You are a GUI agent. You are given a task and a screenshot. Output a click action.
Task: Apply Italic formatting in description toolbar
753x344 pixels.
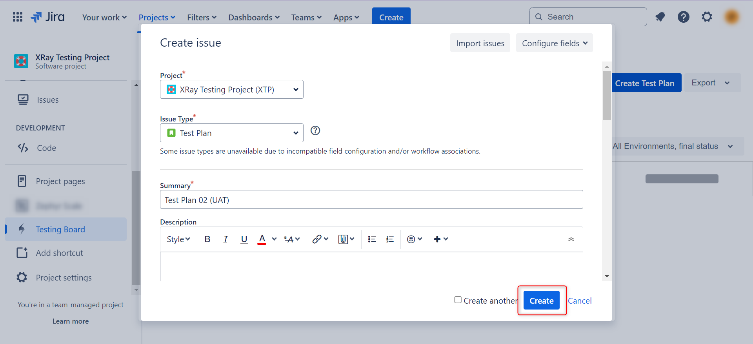[x=226, y=239]
